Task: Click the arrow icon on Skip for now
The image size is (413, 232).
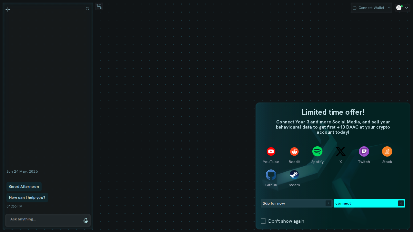Action: point(328,203)
